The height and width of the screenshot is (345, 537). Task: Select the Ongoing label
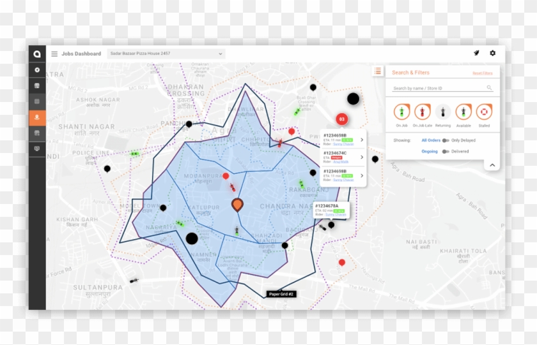(430, 151)
